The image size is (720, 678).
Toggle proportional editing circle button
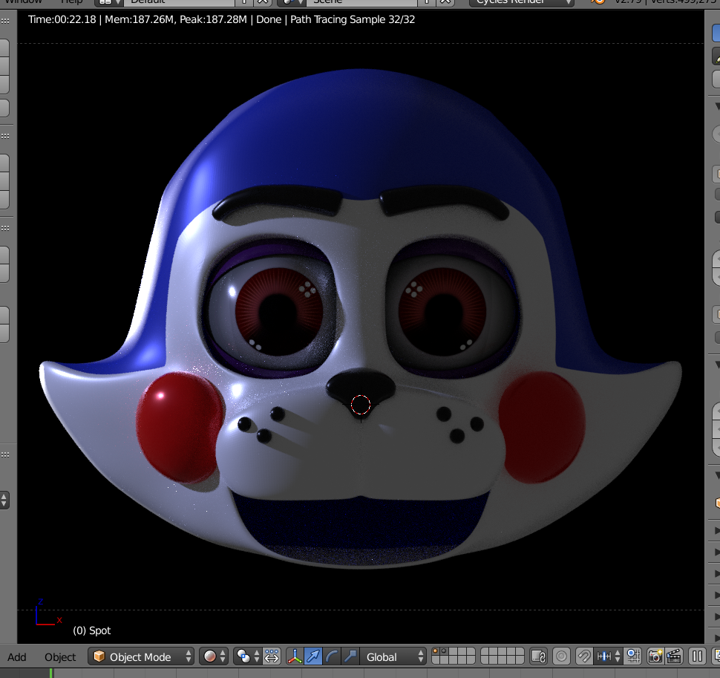coord(561,657)
